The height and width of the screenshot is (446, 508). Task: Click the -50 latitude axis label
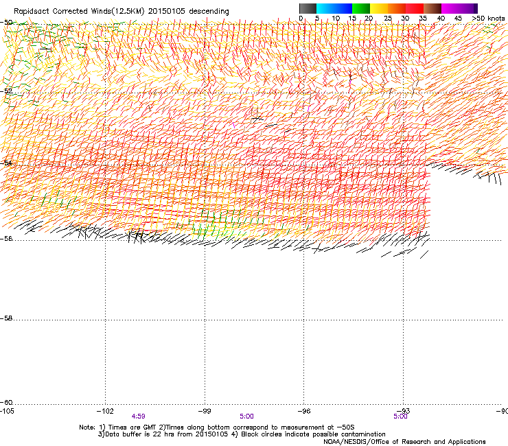(6, 23)
